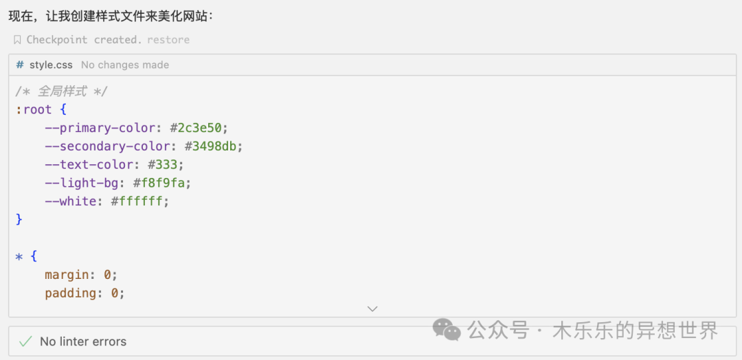Click the WeChat logo in the watermark
Image resolution: width=742 pixels, height=360 pixels.
[x=447, y=330]
